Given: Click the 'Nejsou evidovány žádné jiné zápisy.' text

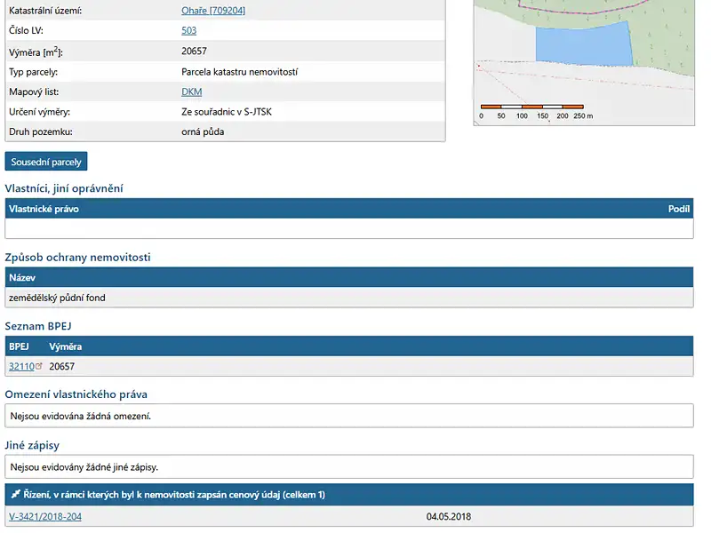Looking at the screenshot, I should click(x=84, y=467).
